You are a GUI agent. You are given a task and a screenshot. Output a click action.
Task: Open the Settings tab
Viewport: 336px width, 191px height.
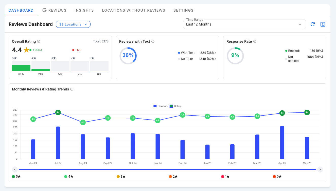183,10
